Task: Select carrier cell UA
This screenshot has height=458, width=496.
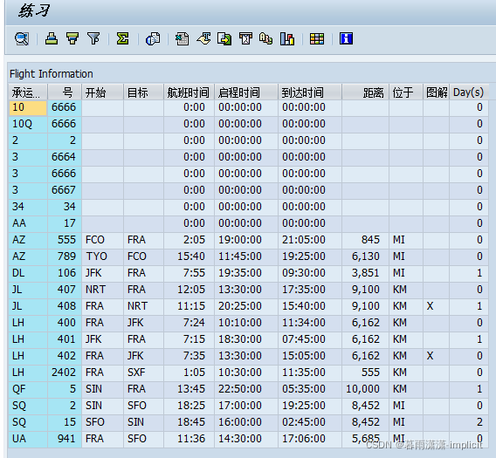Action: [28, 439]
